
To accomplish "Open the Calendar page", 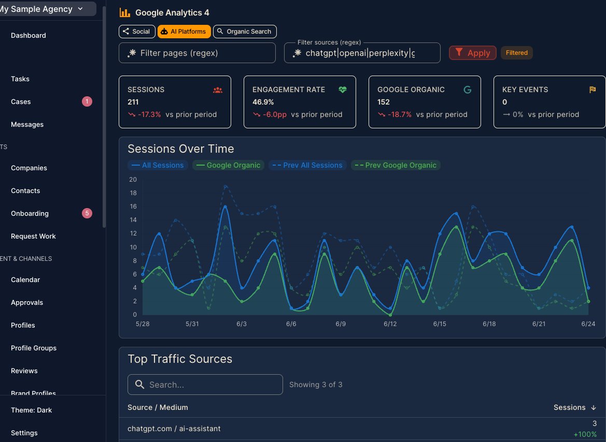I will click(25, 279).
